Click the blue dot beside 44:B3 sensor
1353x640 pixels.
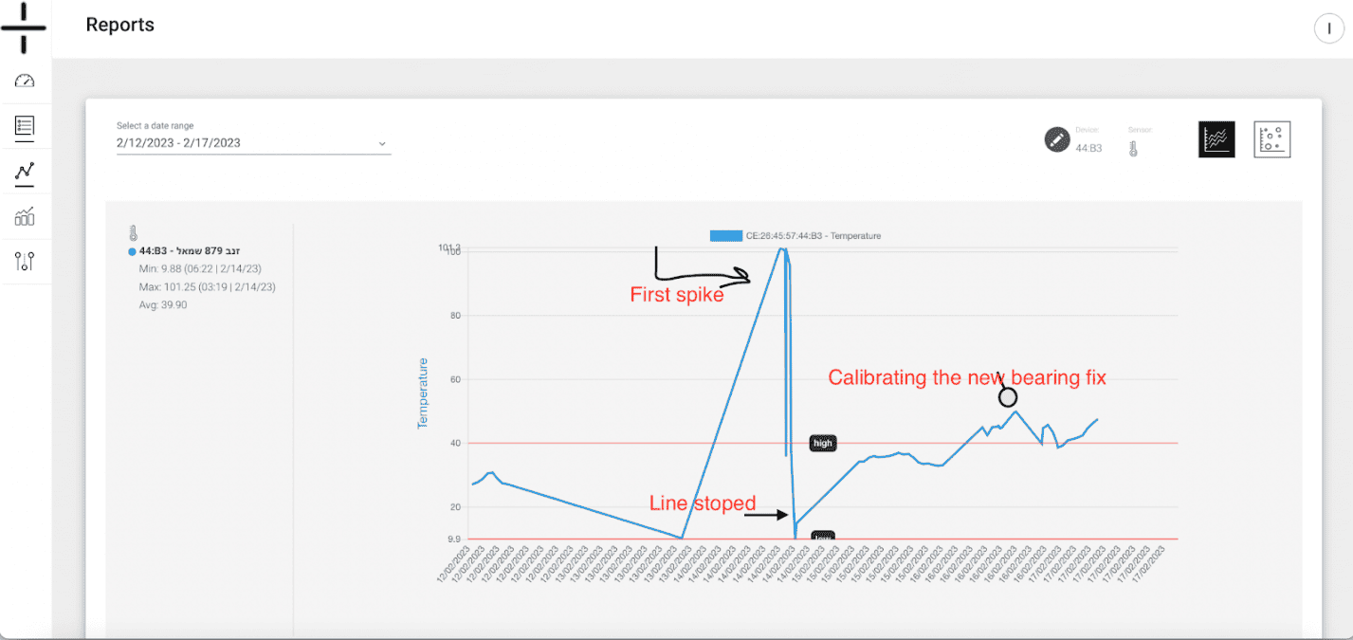coord(132,251)
